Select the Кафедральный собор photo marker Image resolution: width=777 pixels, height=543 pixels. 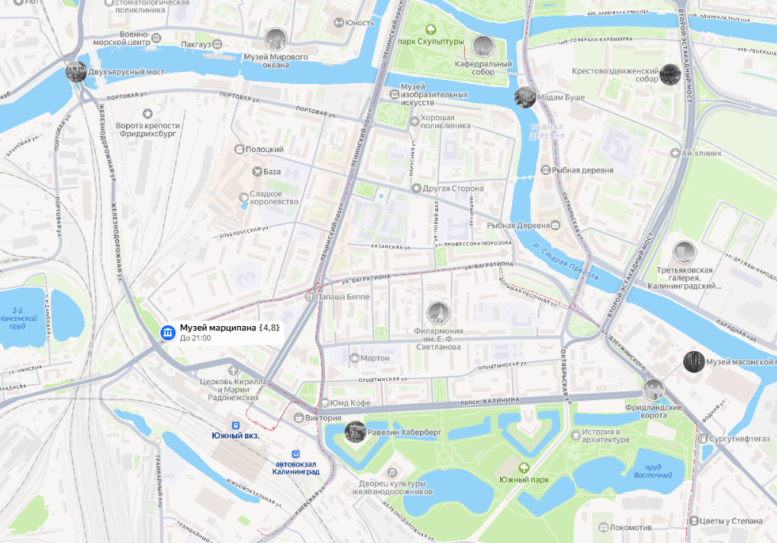(x=482, y=47)
